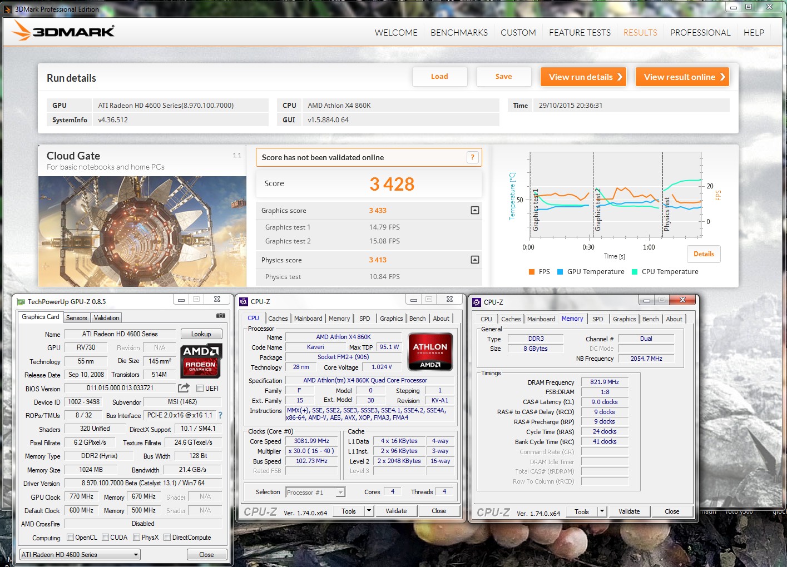Open the WELCOME tab in 3DMark

point(396,33)
